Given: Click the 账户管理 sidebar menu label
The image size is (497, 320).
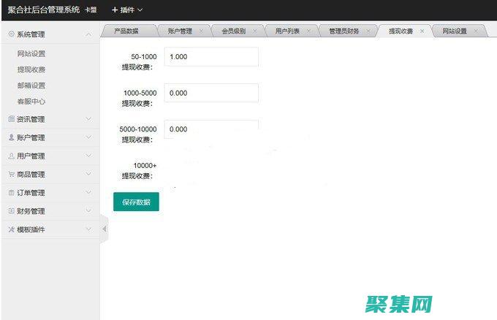Looking at the screenshot, I should 31,137.
